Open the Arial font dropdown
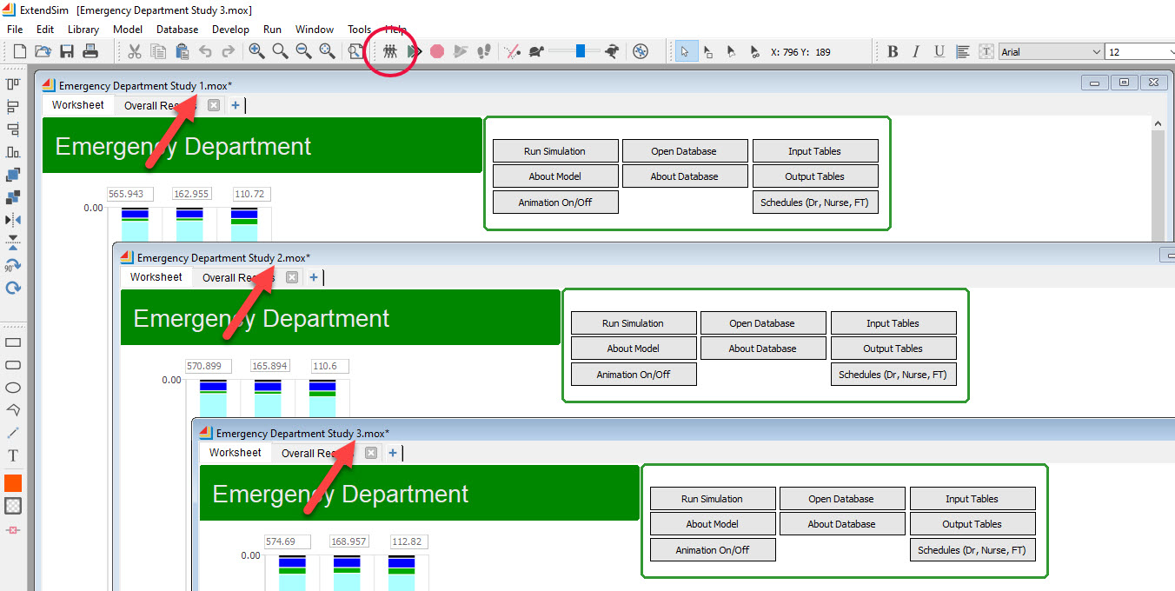This screenshot has height=591, width=1175. coord(1050,50)
